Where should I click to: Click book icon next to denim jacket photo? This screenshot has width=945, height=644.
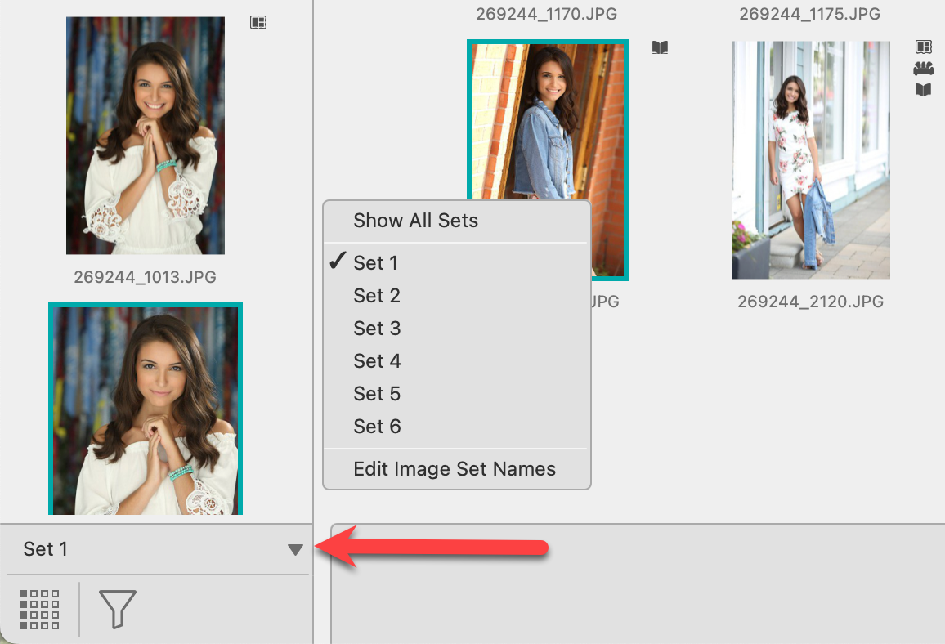click(x=660, y=48)
